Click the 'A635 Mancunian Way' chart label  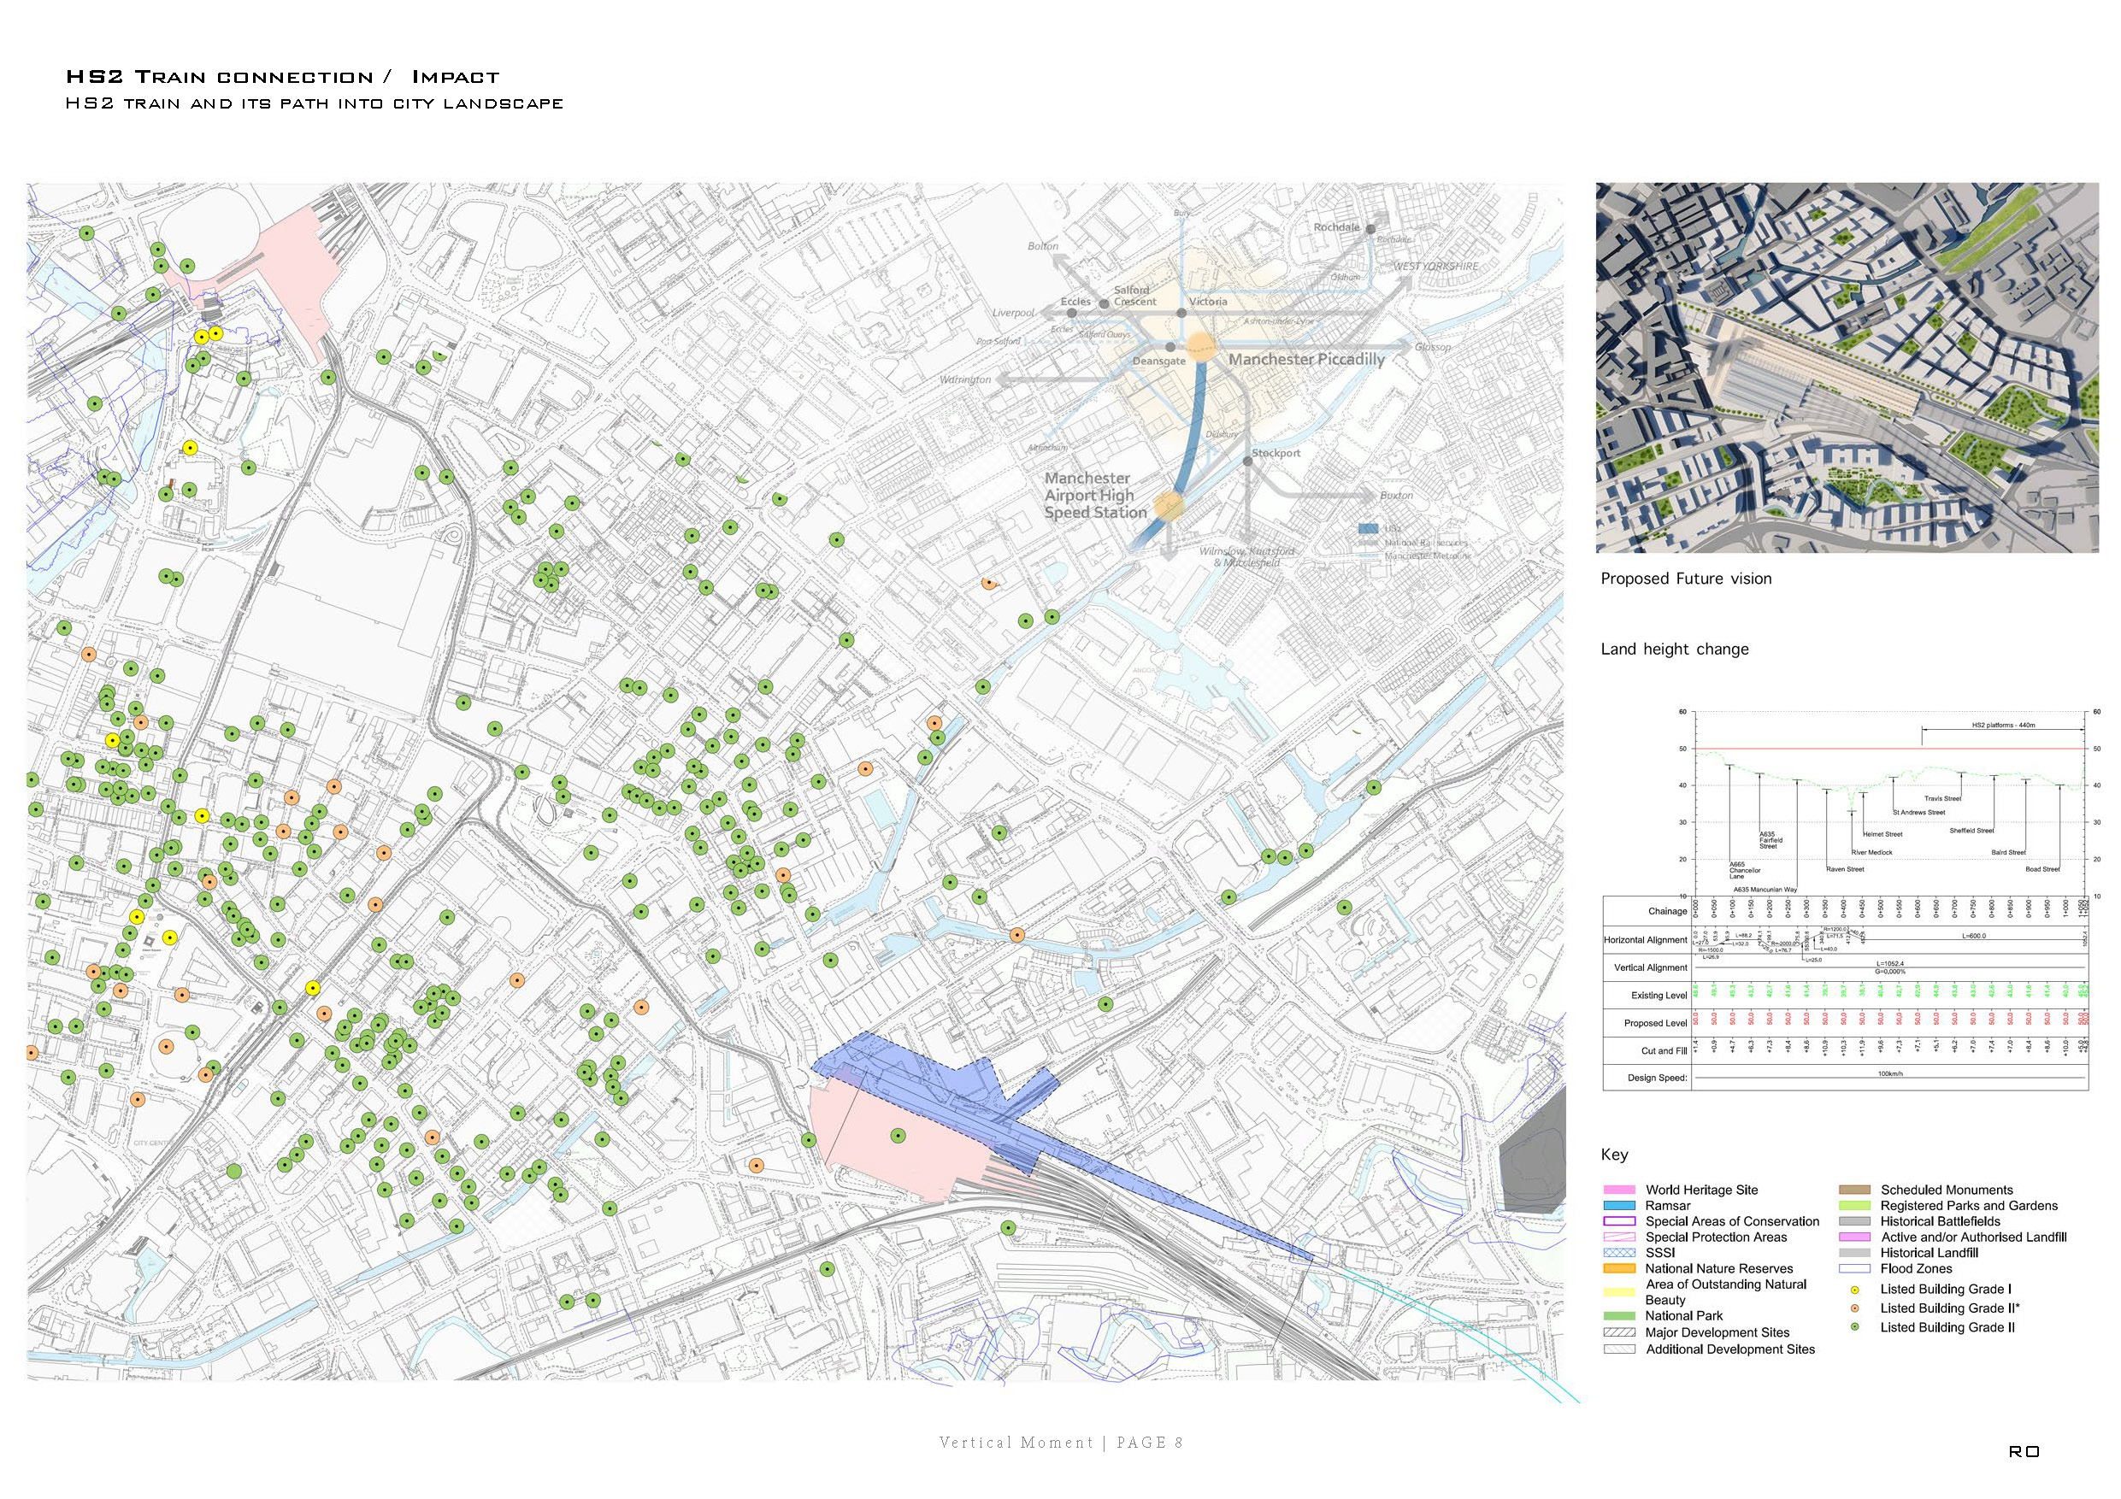(1765, 890)
